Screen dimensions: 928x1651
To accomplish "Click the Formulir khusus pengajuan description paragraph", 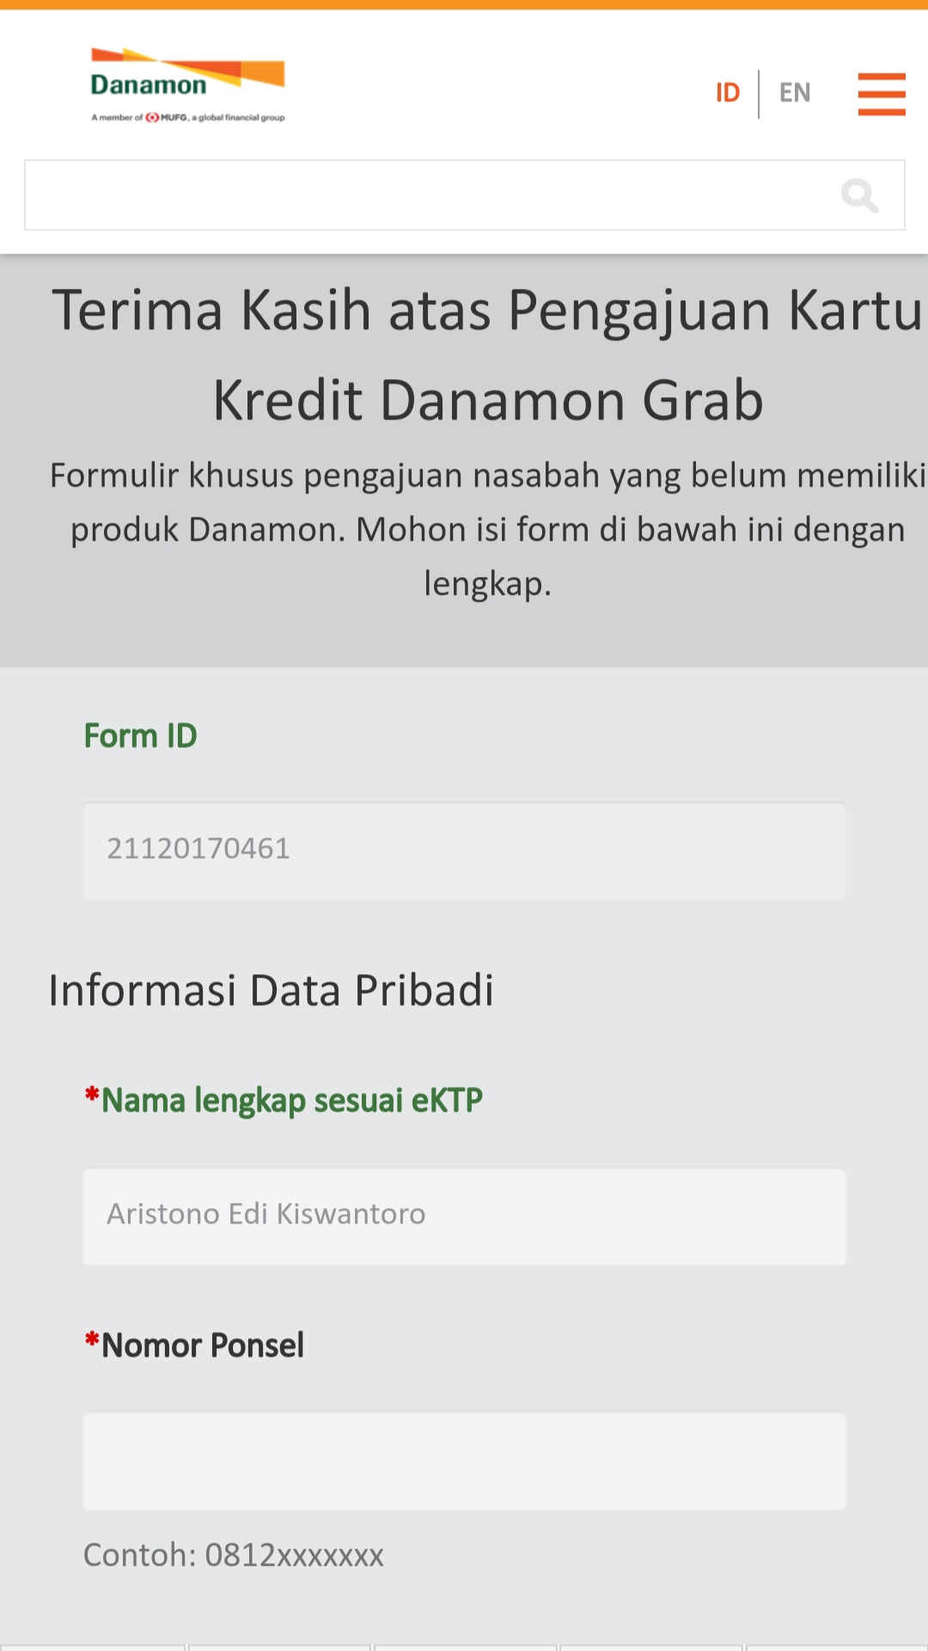I will point(487,529).
